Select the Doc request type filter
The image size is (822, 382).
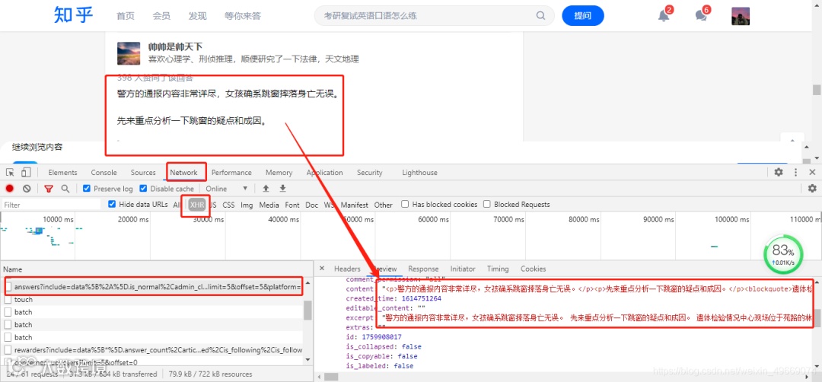312,205
